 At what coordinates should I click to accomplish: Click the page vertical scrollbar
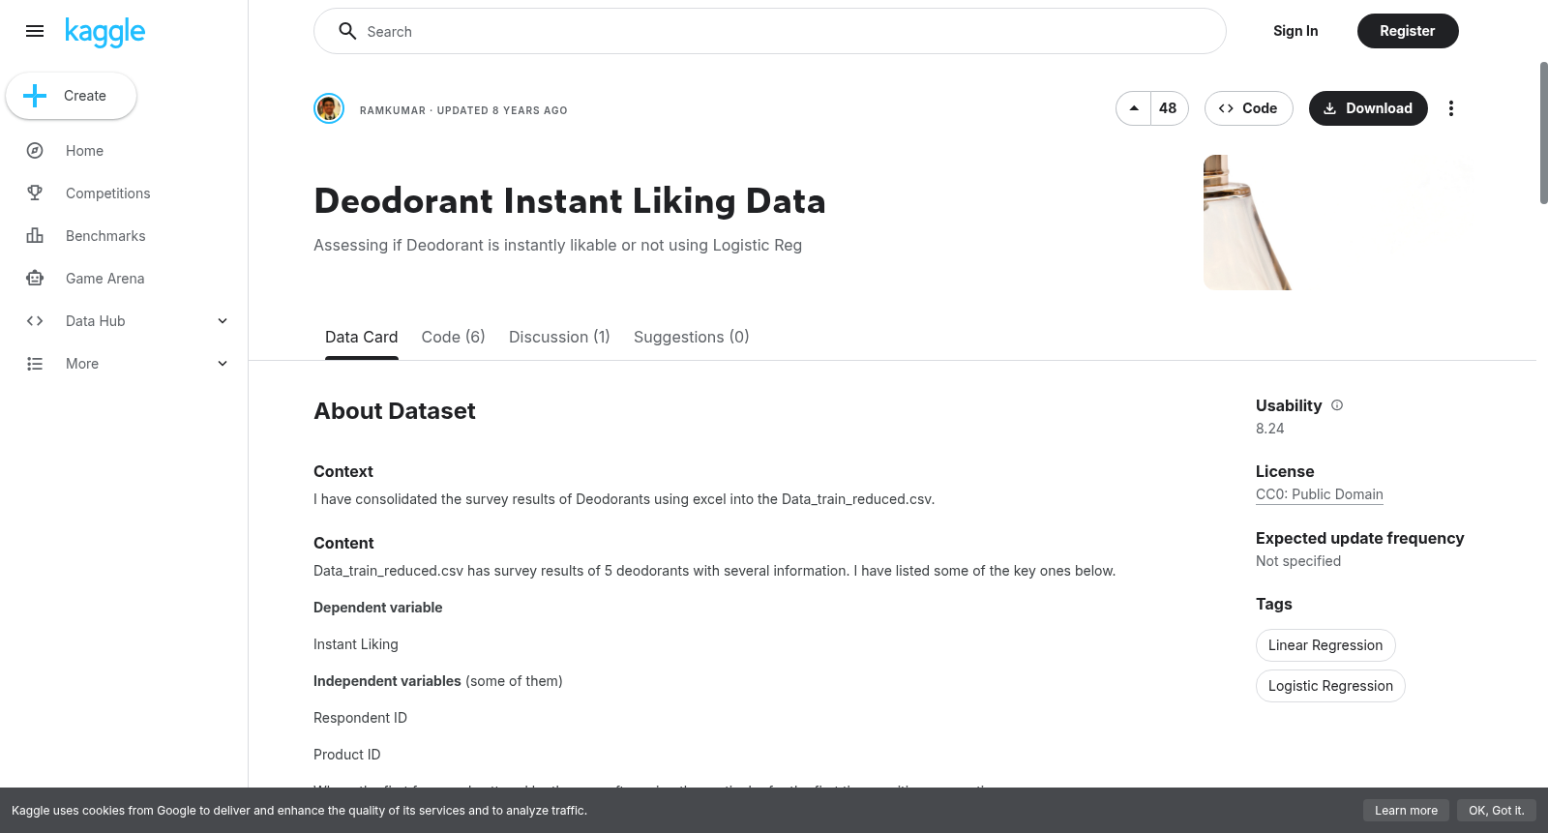tap(1543, 133)
